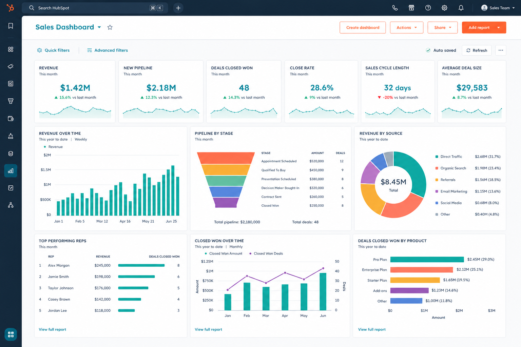Viewport: 521px width, 347px height.
Task: Open the phone calling icon
Action: [x=395, y=8]
